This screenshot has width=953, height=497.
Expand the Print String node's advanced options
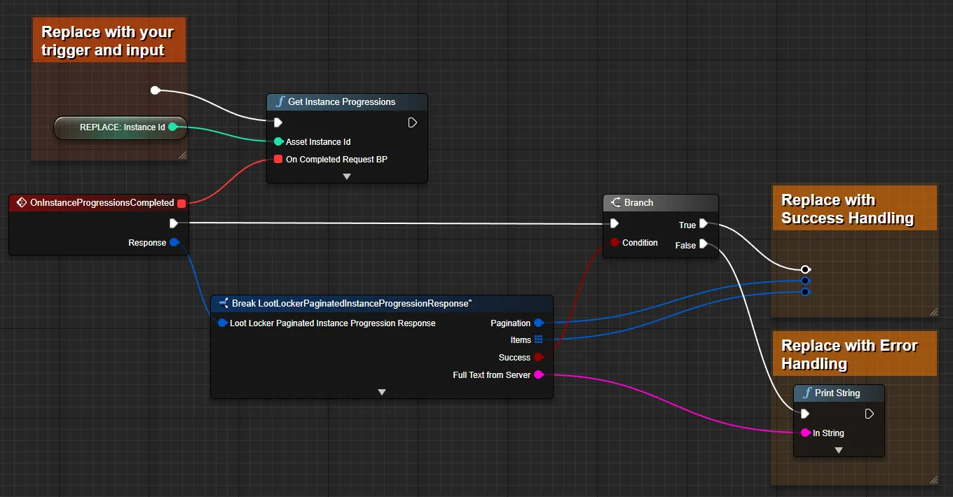pos(839,450)
